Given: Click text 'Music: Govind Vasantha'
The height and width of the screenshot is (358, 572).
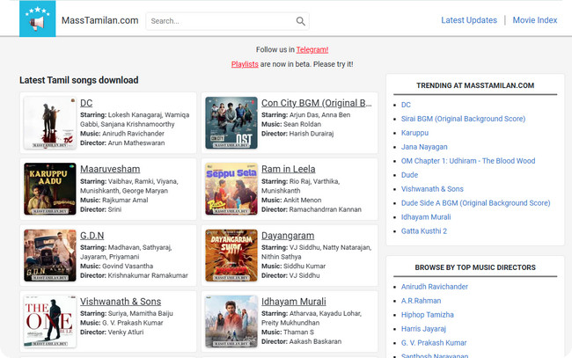Looking at the screenshot, I should tap(117, 267).
